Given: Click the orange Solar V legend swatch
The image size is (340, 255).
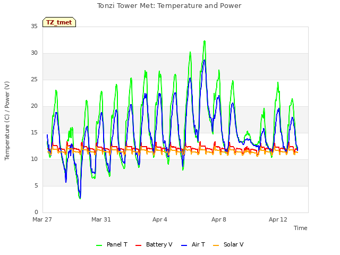Looking at the screenshot, I should (x=216, y=245).
